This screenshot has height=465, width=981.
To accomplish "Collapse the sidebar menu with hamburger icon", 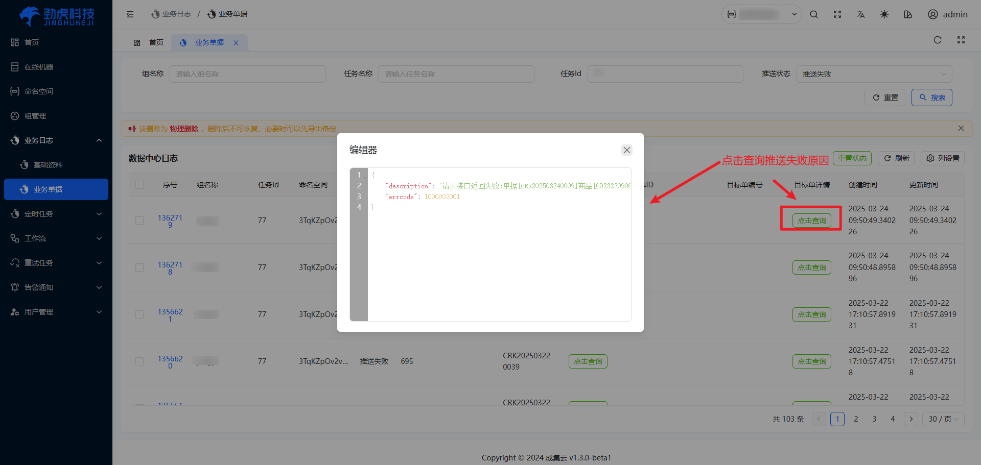I will (130, 14).
